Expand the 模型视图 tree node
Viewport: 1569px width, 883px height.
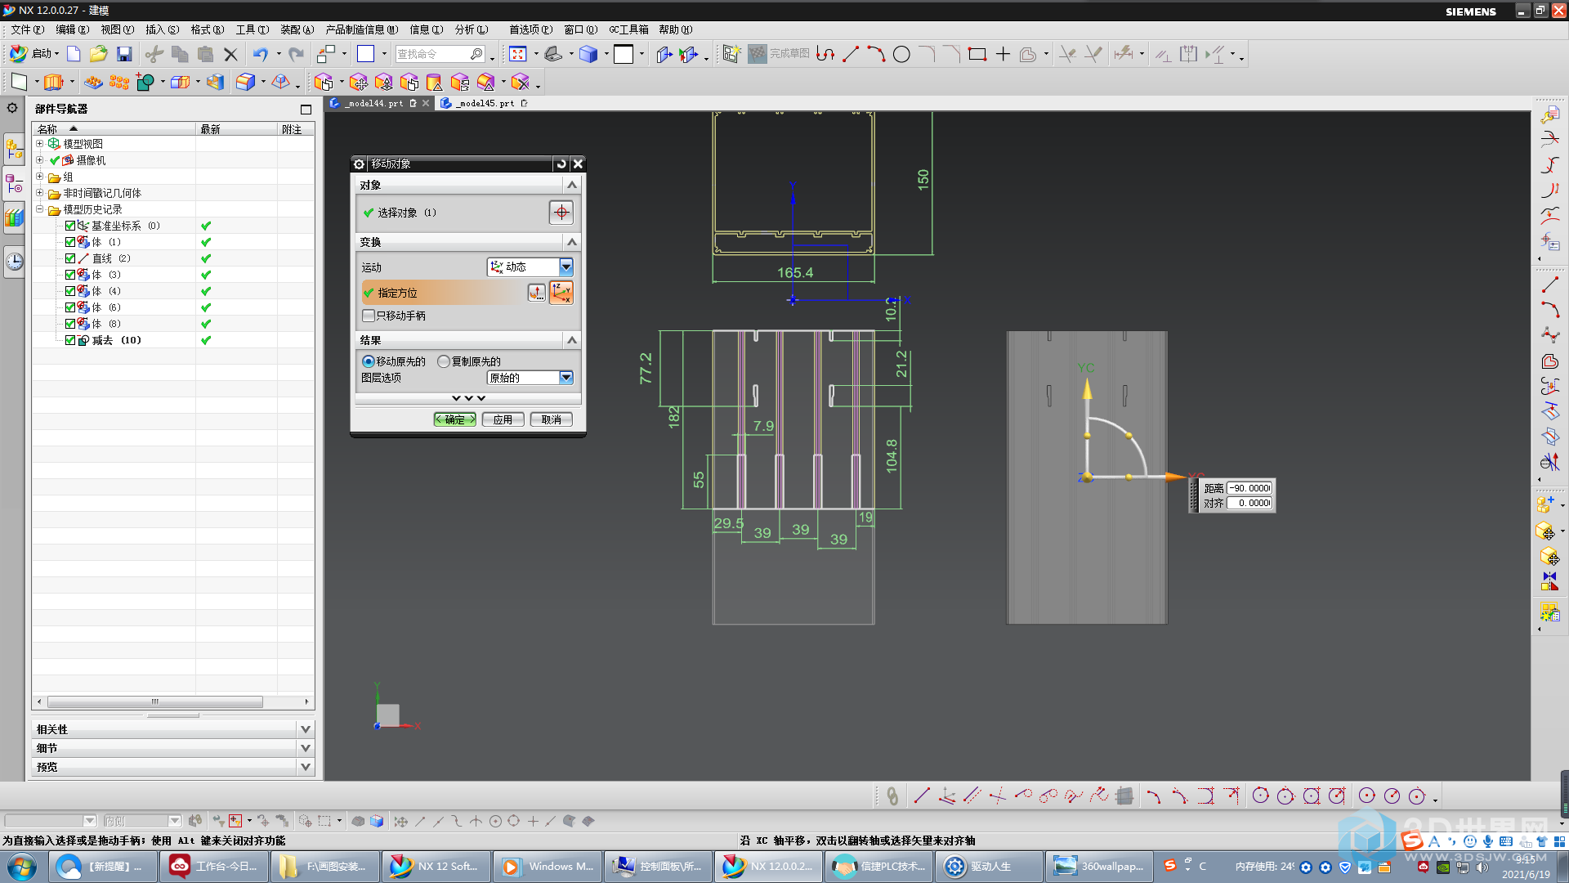tap(39, 143)
